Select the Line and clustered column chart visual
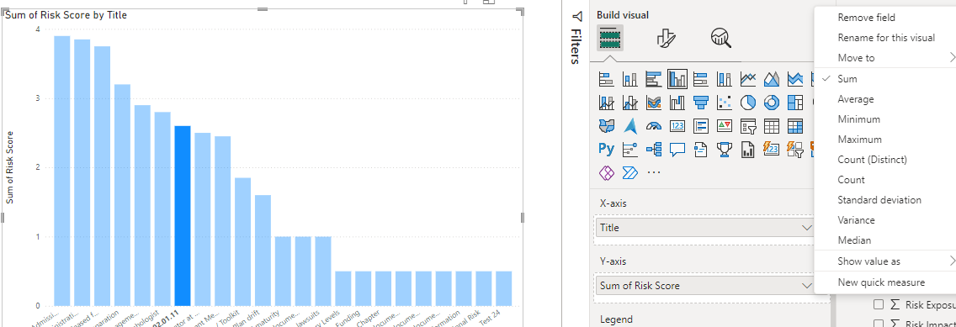Viewport: 956px width, 327px height. (x=629, y=103)
